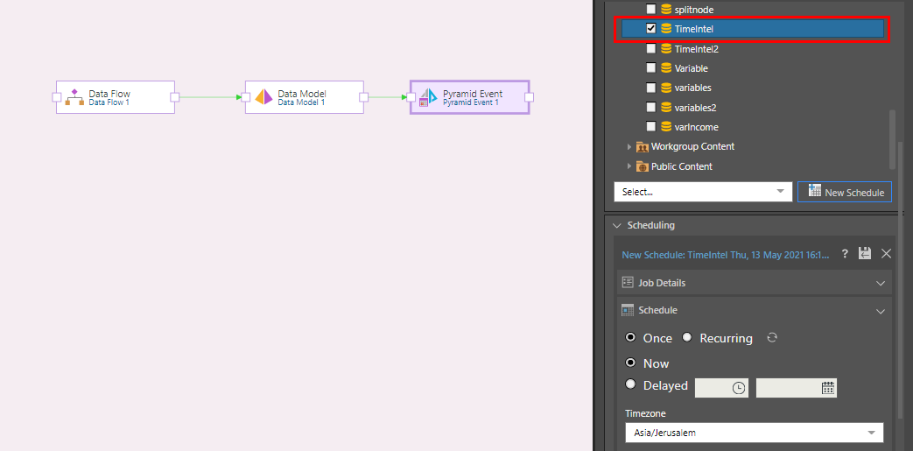This screenshot has height=451, width=913.
Task: Collapse the Schedule section chevron
Action: pyautogui.click(x=881, y=311)
